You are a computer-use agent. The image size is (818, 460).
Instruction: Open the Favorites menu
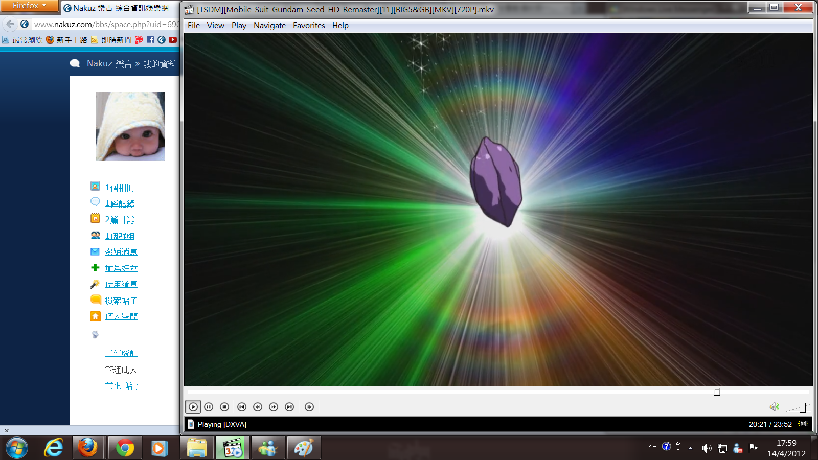point(309,26)
